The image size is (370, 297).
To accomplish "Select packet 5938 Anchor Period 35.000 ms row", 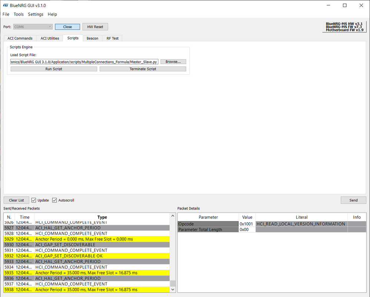I will [87, 290].
